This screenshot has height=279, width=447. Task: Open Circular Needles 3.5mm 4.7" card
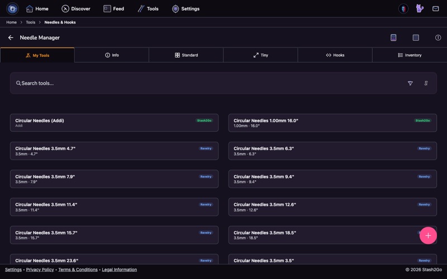115,151
